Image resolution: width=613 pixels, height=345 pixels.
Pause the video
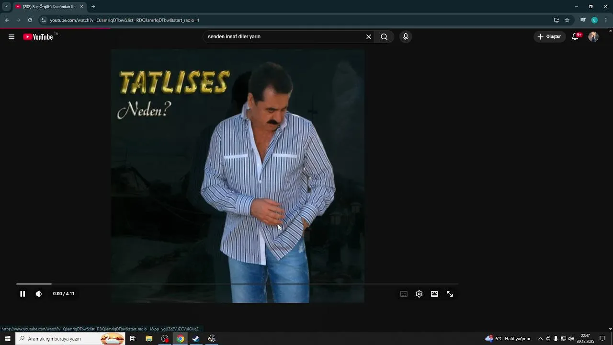coord(23,294)
